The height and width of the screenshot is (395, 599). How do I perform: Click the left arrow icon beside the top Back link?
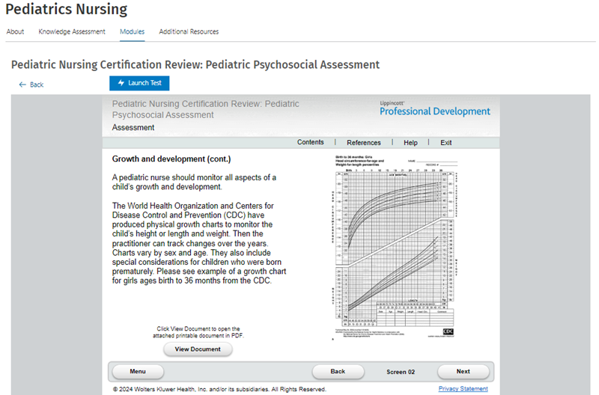pyautogui.click(x=22, y=85)
